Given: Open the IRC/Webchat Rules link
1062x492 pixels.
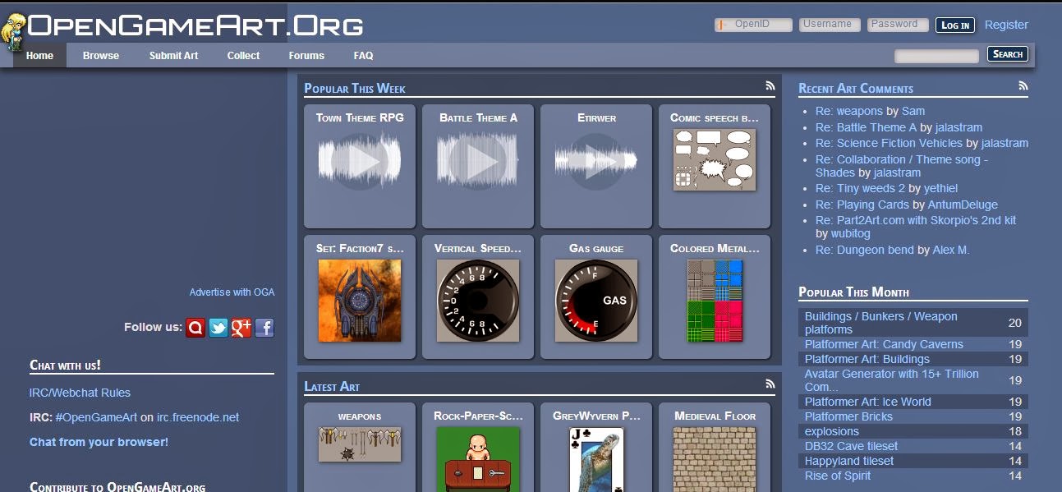Looking at the screenshot, I should (80, 393).
